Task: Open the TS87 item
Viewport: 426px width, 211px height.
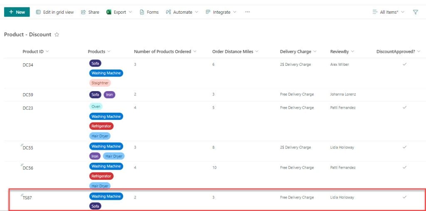Action: (27, 198)
